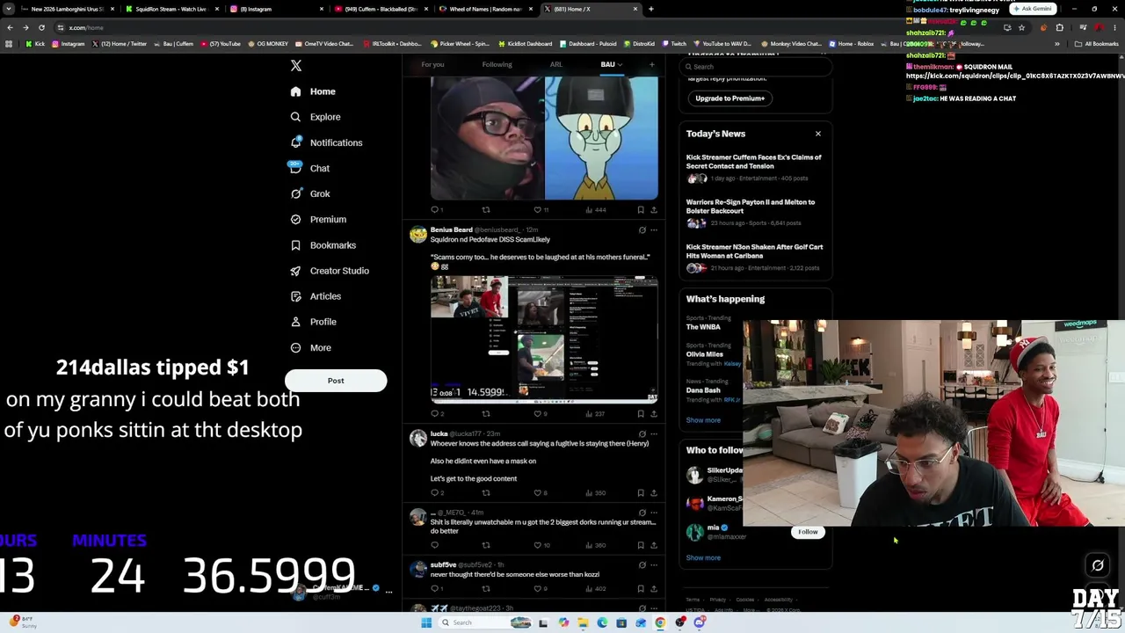Click Upgrade to Premium+ button
This screenshot has height=633, width=1125.
(729, 98)
